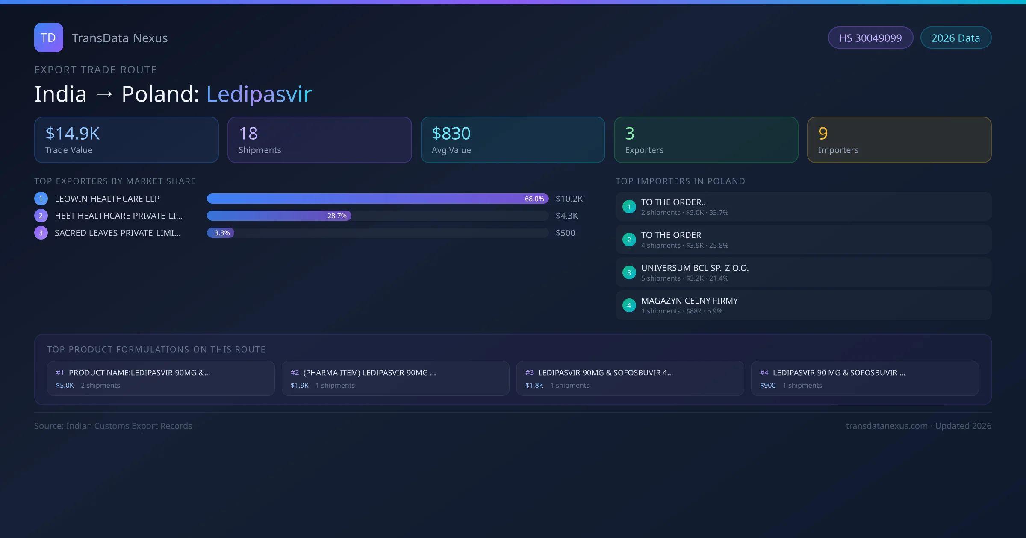Click green badge 4 beside Magazyn Celny Firmy
This screenshot has height=538, width=1026.
coord(629,305)
